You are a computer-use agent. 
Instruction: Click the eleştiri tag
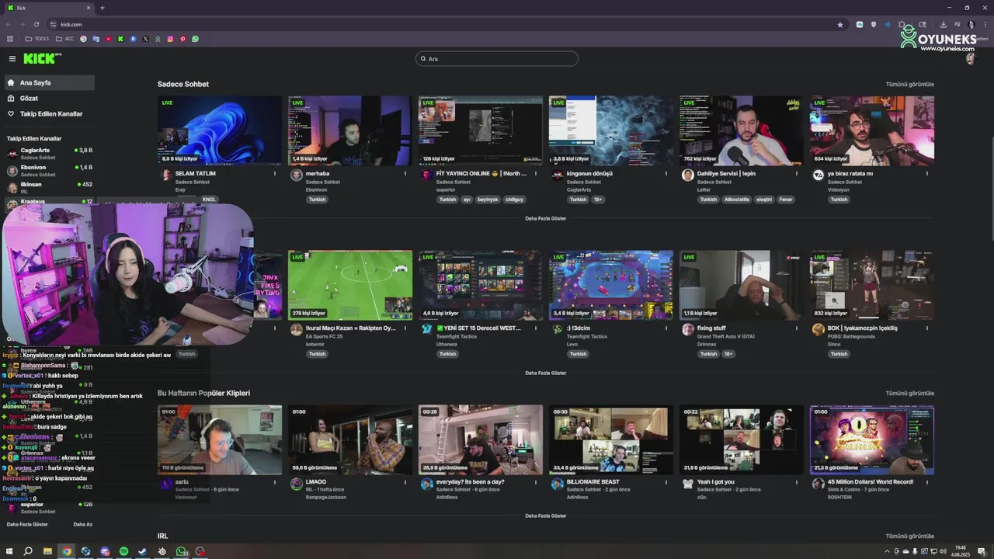pos(764,200)
